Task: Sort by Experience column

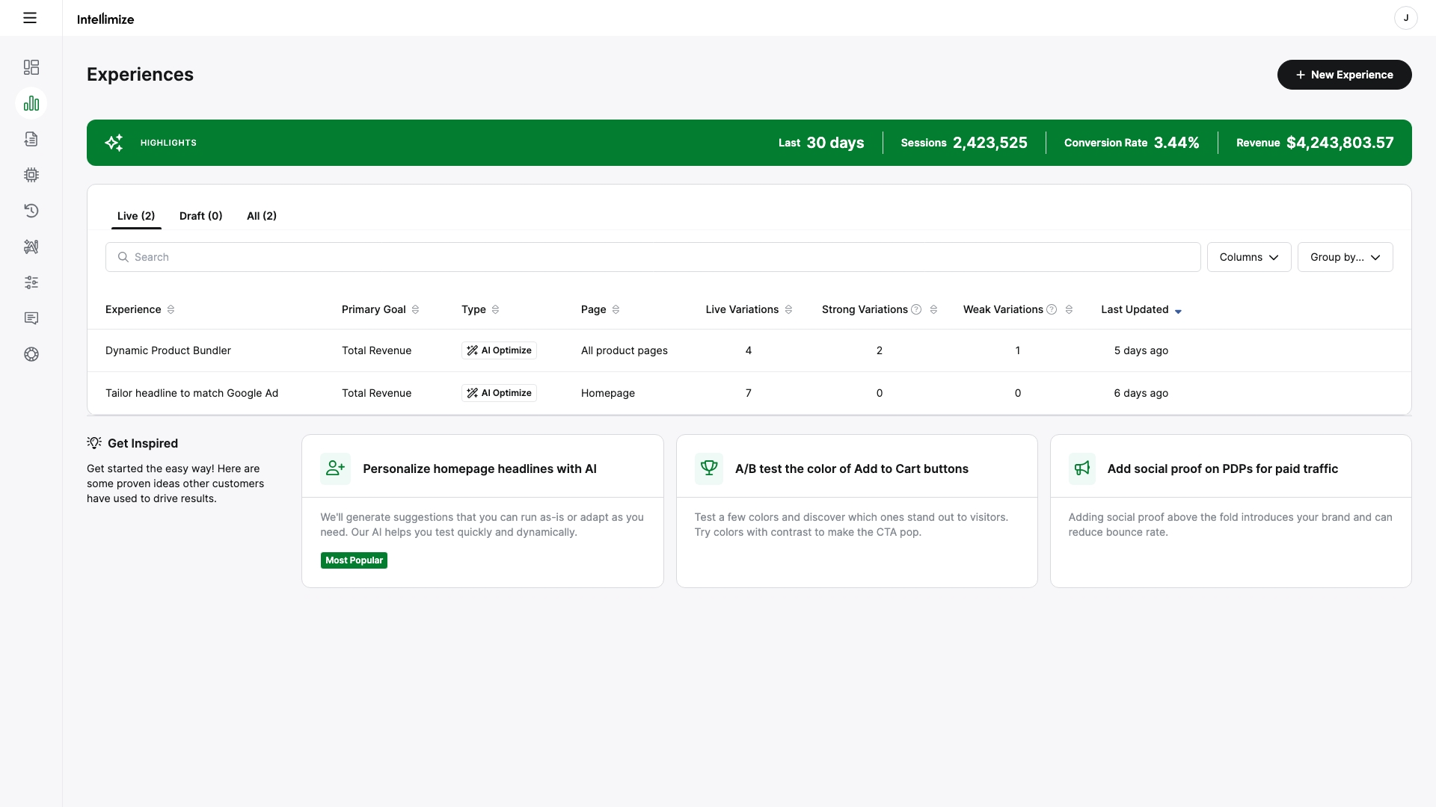Action: [171, 309]
